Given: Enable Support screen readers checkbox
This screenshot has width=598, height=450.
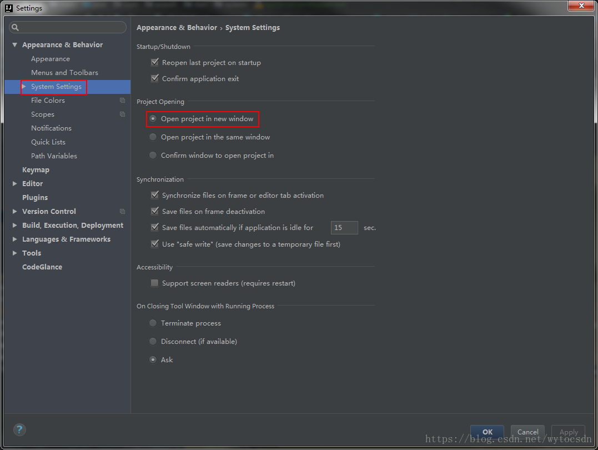Looking at the screenshot, I should pyautogui.click(x=155, y=283).
